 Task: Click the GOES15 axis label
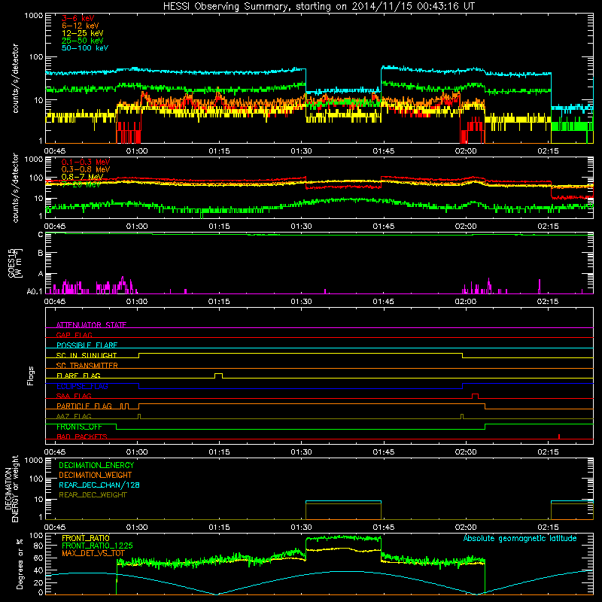point(15,263)
